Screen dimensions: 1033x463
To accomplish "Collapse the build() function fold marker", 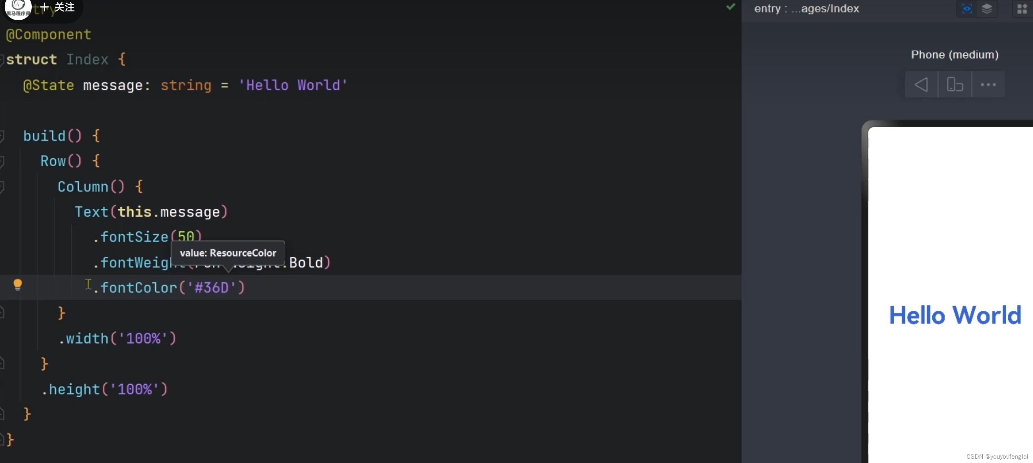I will (2, 136).
